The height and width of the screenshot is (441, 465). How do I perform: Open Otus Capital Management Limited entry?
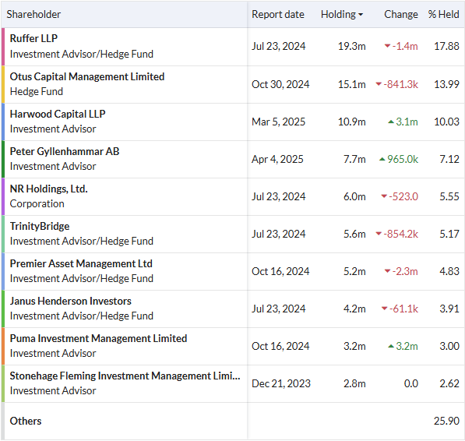point(87,77)
